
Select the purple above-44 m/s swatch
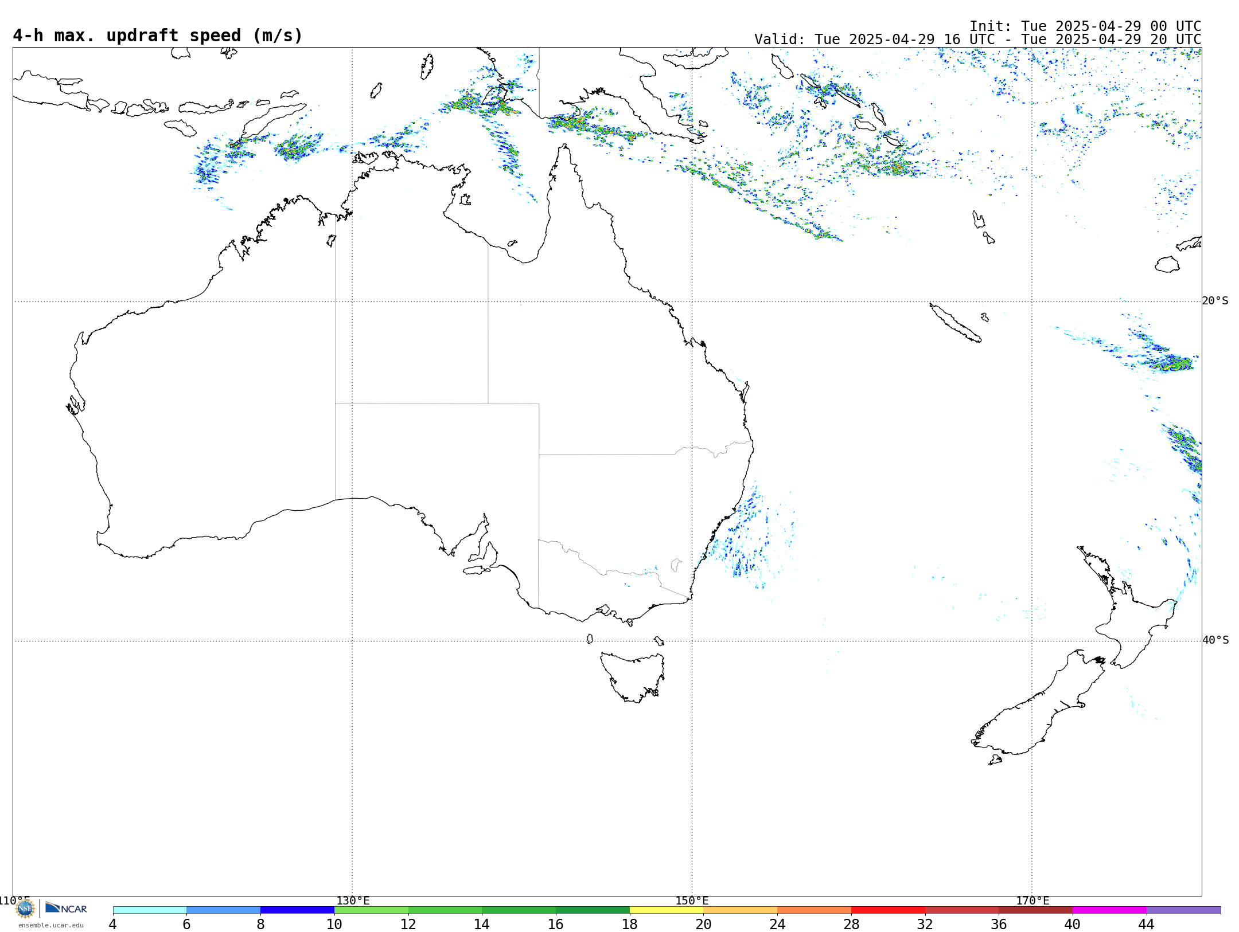[x=1183, y=910]
